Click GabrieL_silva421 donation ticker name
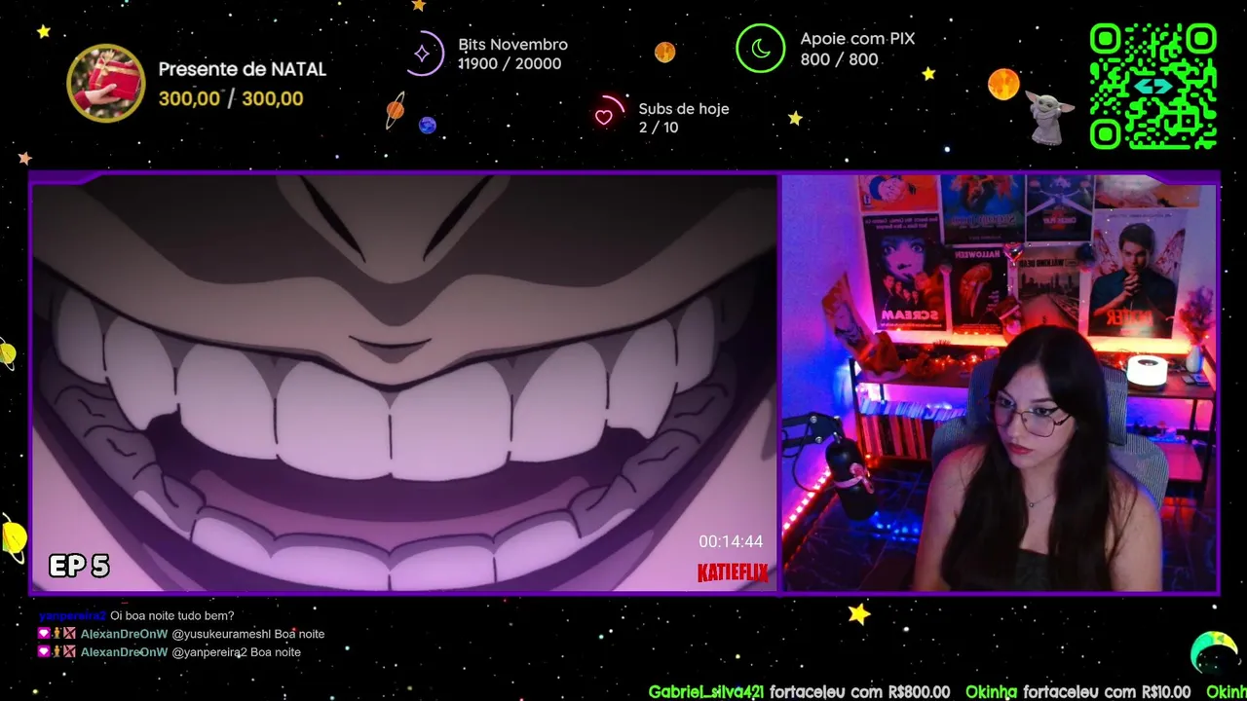1247x701 pixels. (706, 692)
